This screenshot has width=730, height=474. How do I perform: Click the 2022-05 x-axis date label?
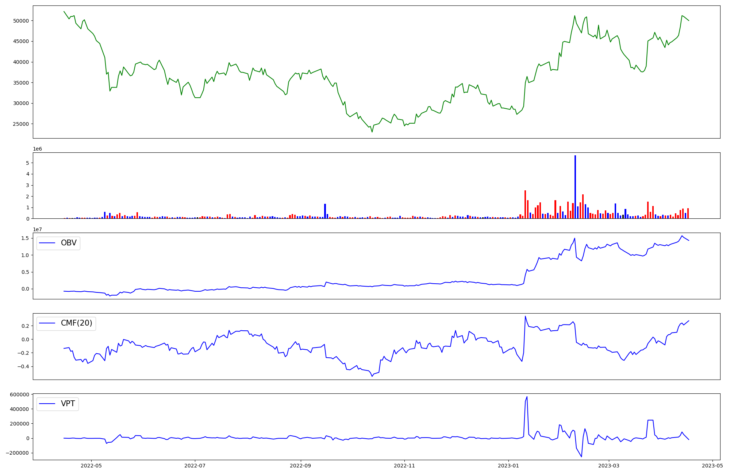click(x=91, y=465)
